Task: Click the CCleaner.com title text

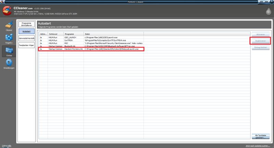Action: pos(23,8)
